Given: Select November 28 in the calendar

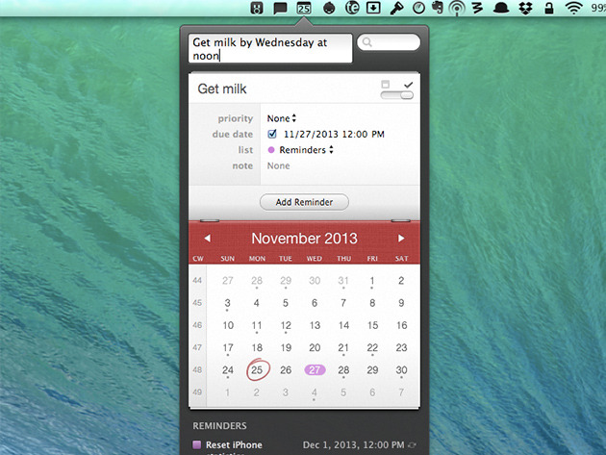Looking at the screenshot, I should [343, 370].
